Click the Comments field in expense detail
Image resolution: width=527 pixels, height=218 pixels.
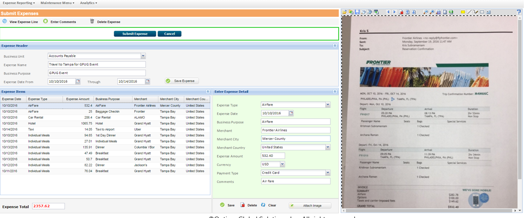pyautogui.click(x=296, y=181)
